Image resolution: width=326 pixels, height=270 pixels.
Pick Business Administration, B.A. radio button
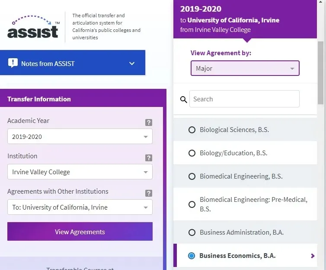[192, 232]
